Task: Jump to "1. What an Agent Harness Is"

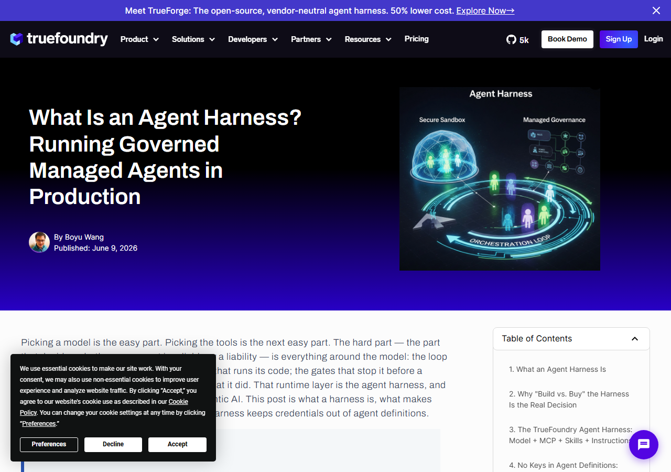Action: [x=557, y=369]
